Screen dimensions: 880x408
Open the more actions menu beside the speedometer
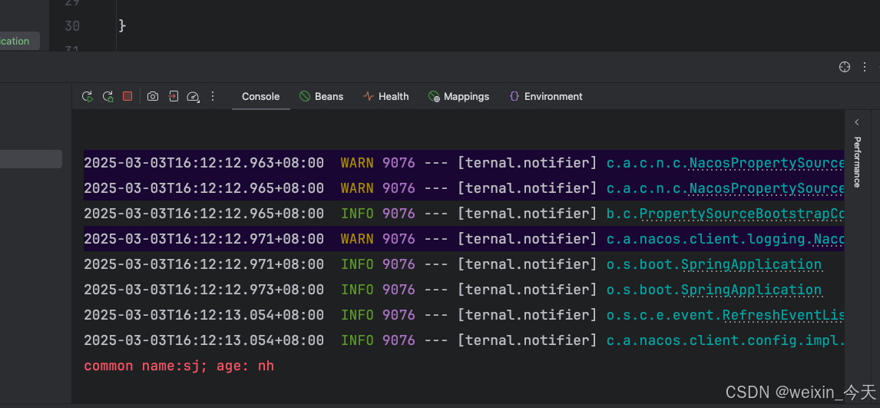pos(213,96)
